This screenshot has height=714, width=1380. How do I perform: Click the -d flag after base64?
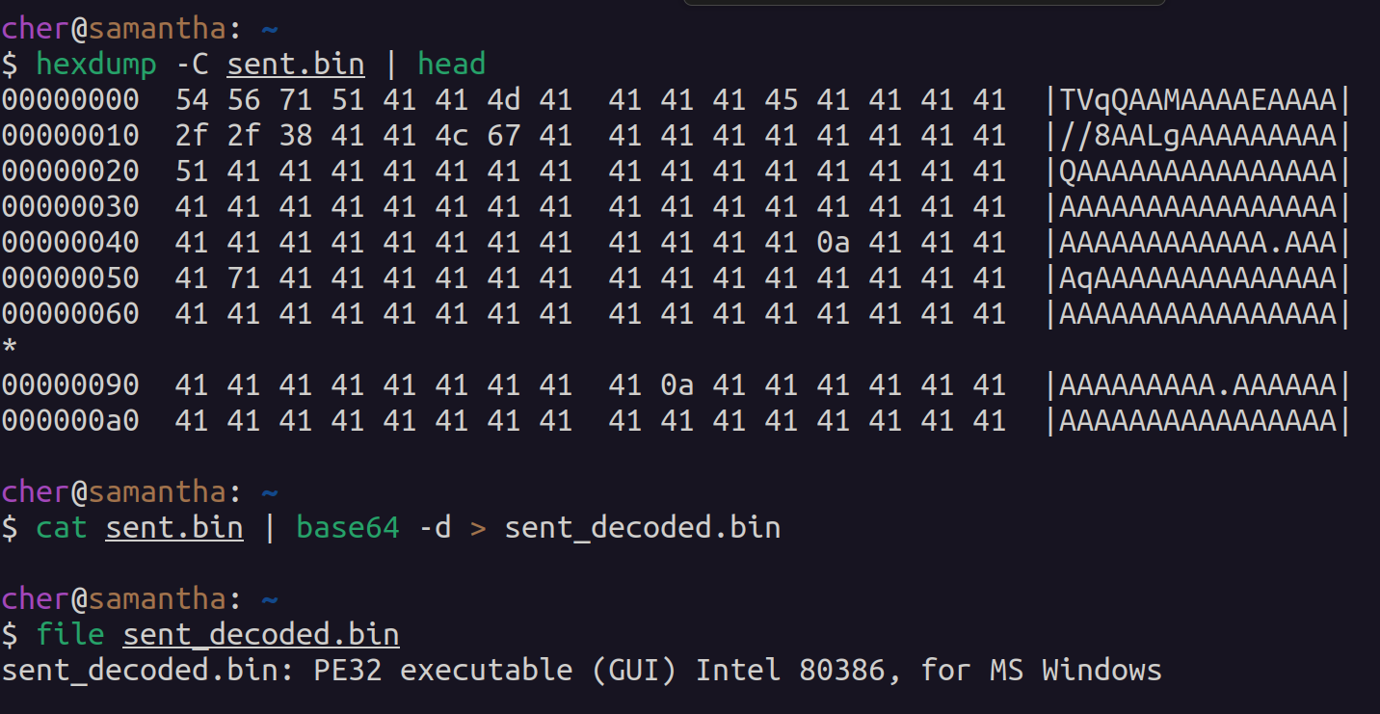pyautogui.click(x=435, y=528)
